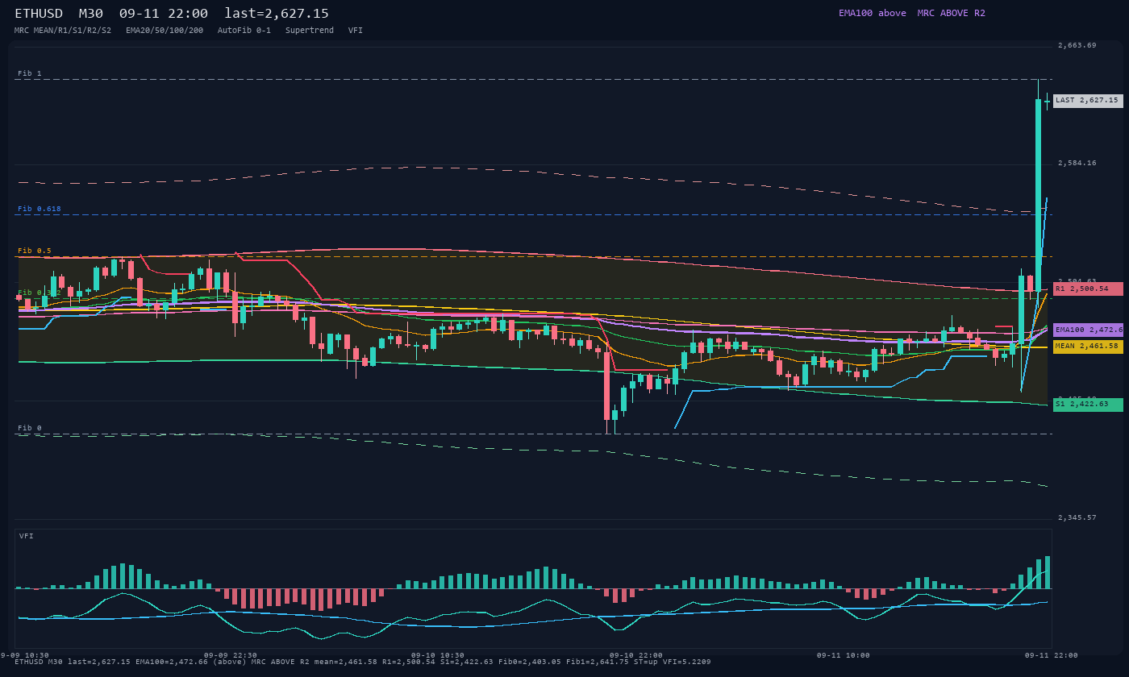Click the EMA100 above status text
The image size is (1129, 677).
tap(873, 13)
